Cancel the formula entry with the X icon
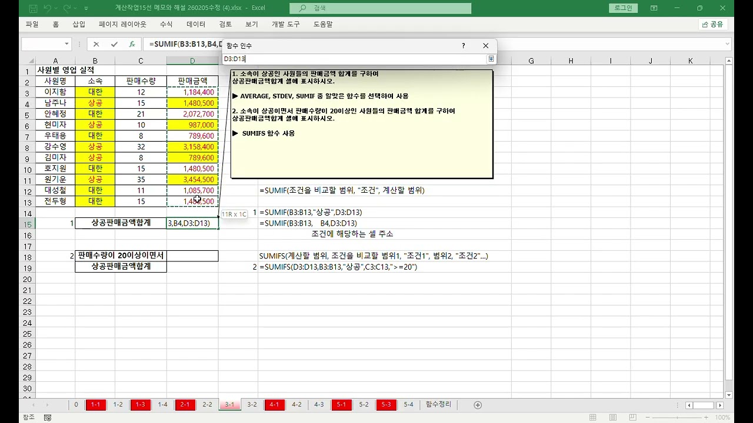This screenshot has width=753, height=423. point(96,44)
